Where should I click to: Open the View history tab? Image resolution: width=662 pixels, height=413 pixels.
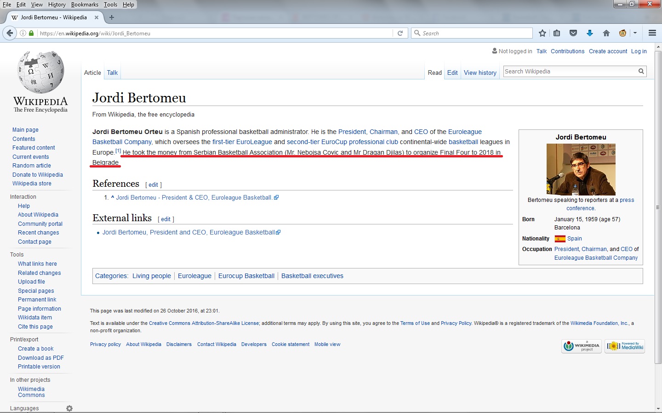tap(480, 73)
